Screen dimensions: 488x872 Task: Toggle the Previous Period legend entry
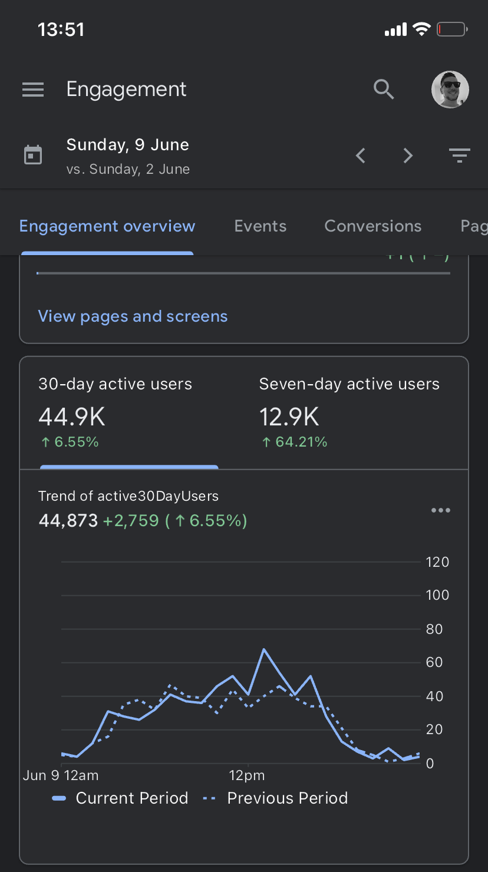275,798
